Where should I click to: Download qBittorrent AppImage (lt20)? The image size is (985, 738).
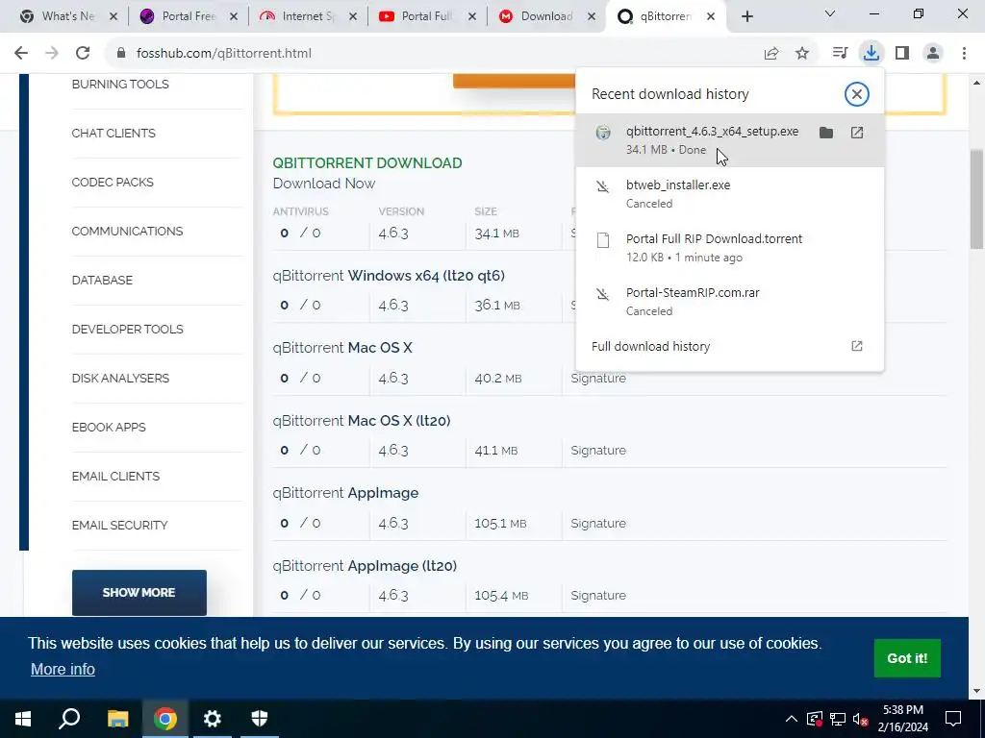(365, 565)
